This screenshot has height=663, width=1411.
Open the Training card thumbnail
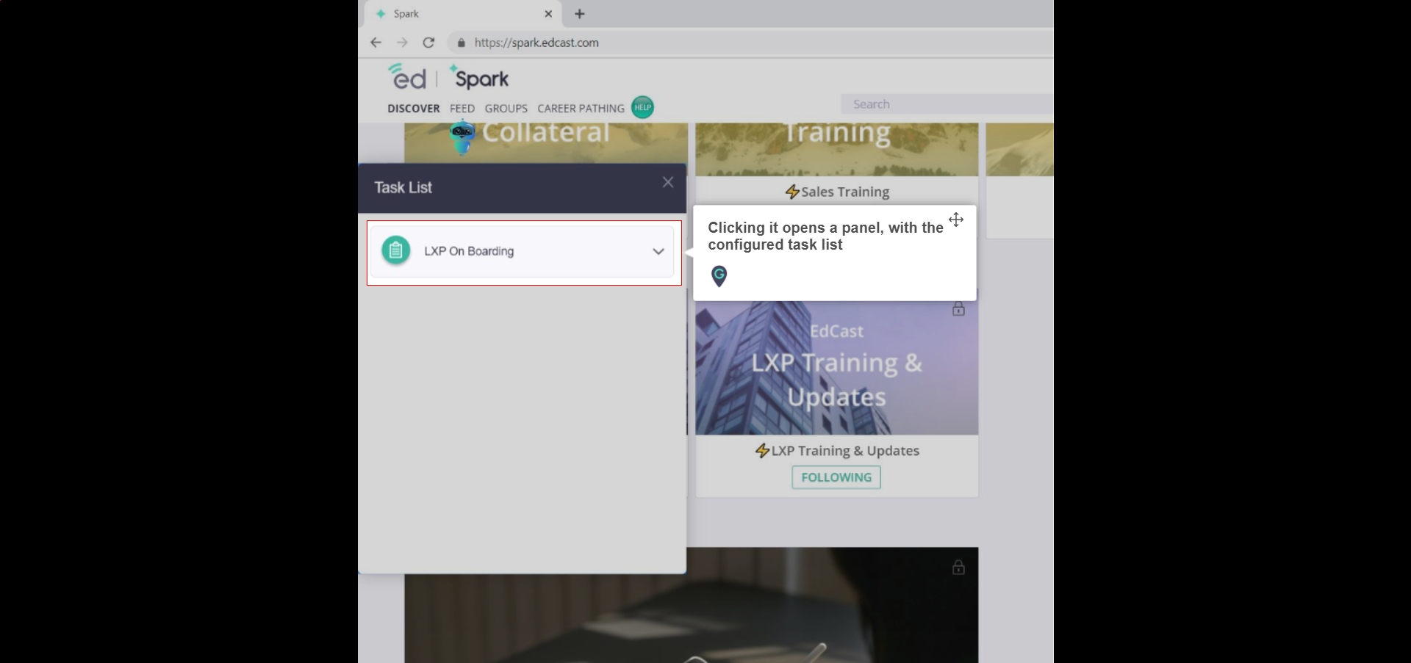tap(836, 150)
